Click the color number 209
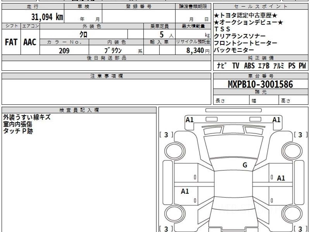 64,51
